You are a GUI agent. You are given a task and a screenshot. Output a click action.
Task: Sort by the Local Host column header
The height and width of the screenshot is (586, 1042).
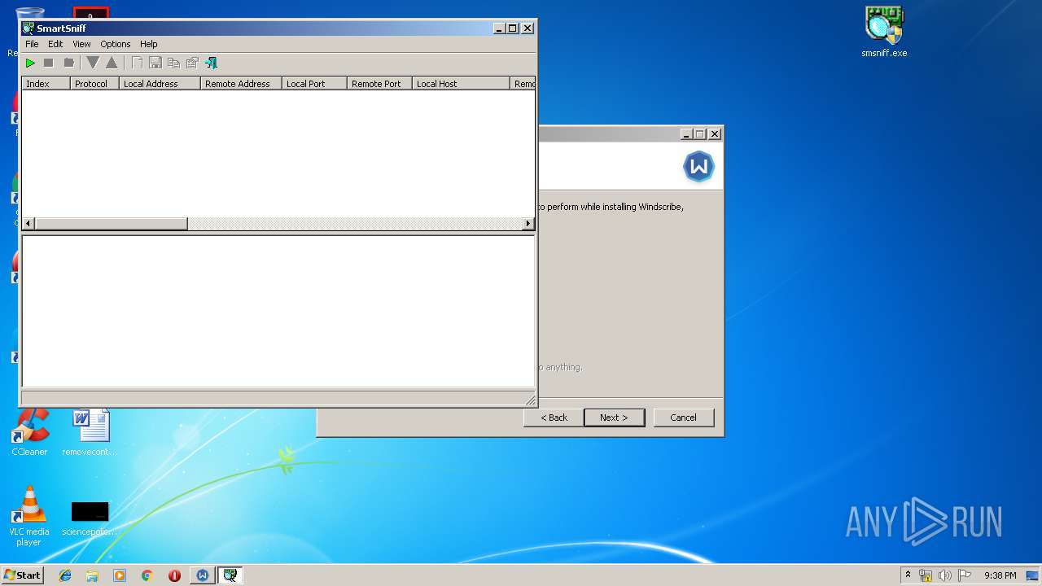tap(461, 84)
